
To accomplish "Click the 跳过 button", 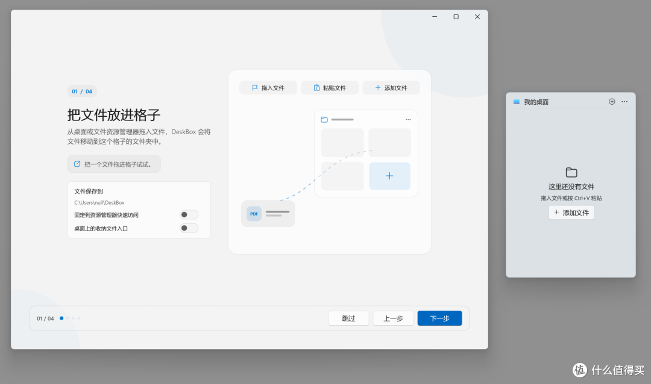I will (349, 318).
